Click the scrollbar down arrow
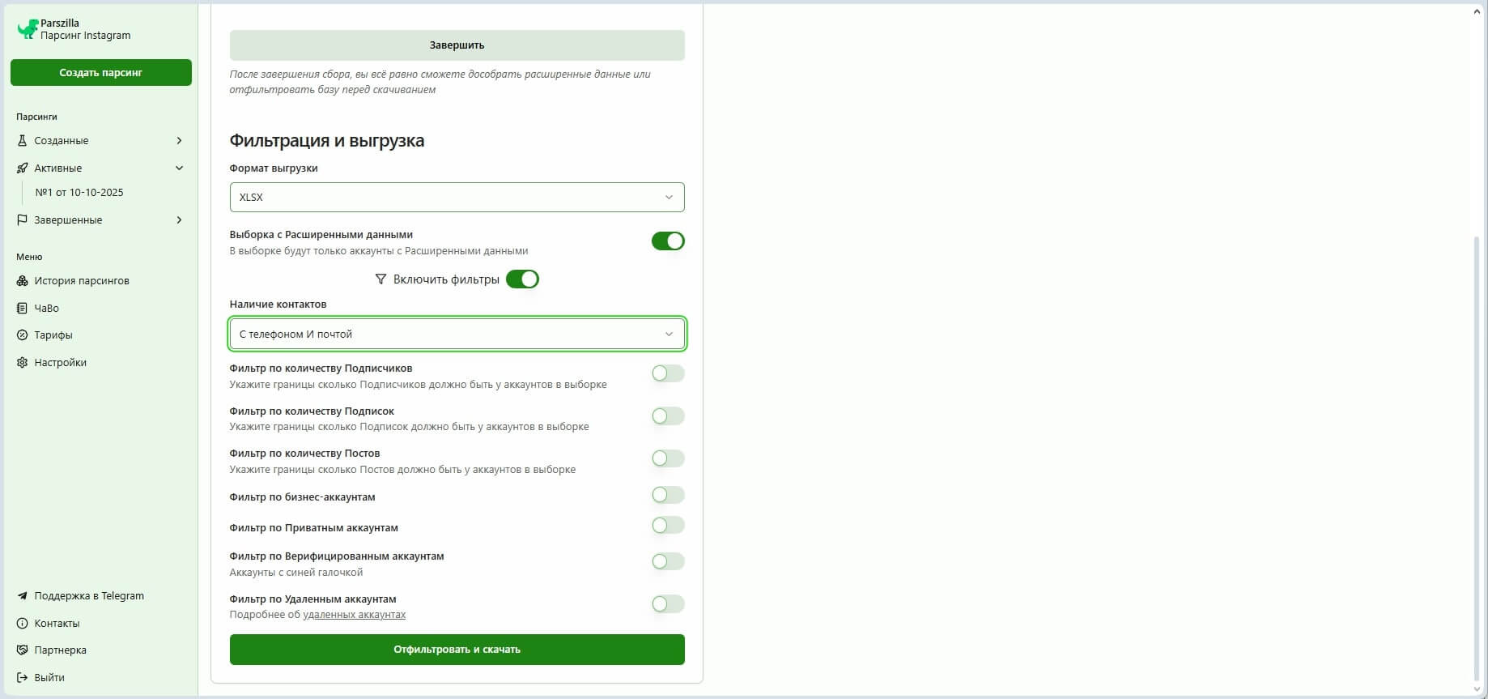 tap(1477, 689)
